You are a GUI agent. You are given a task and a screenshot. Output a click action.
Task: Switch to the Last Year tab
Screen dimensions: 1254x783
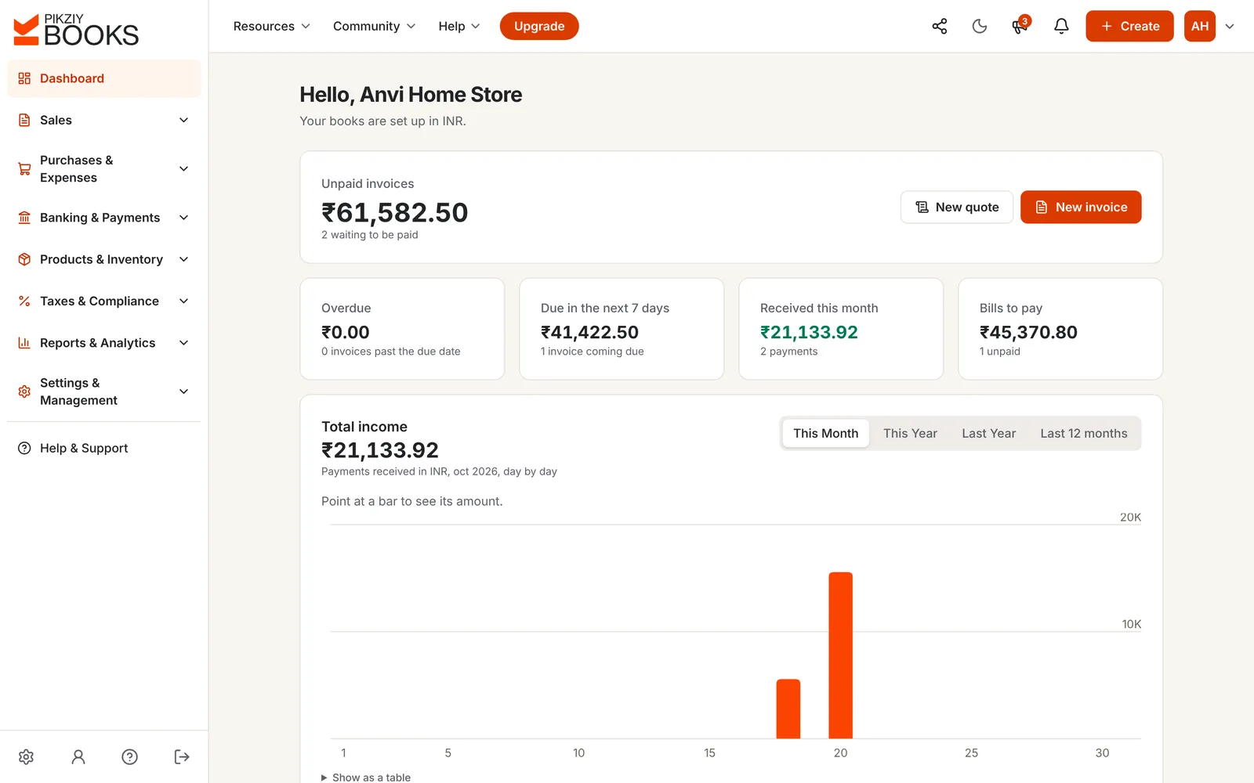[988, 434]
